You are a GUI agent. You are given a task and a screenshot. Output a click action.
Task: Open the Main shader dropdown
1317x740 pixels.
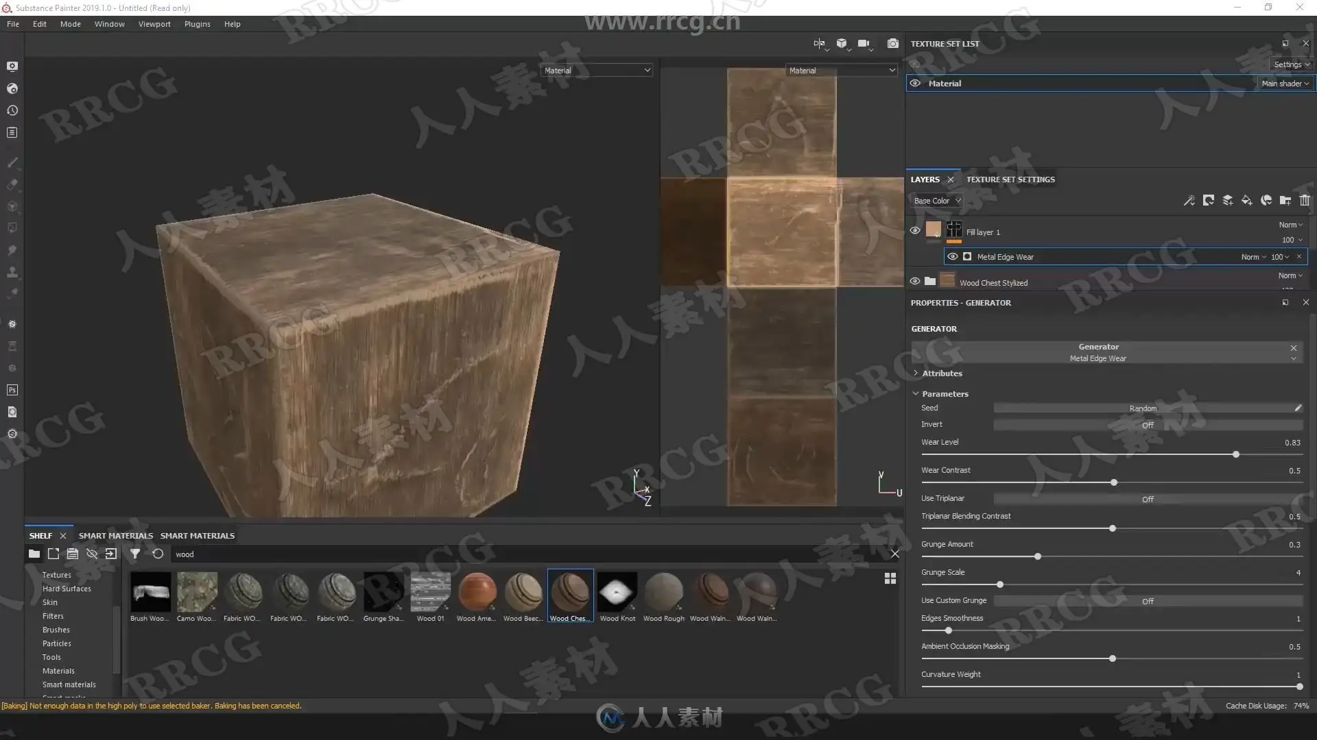pos(1285,84)
